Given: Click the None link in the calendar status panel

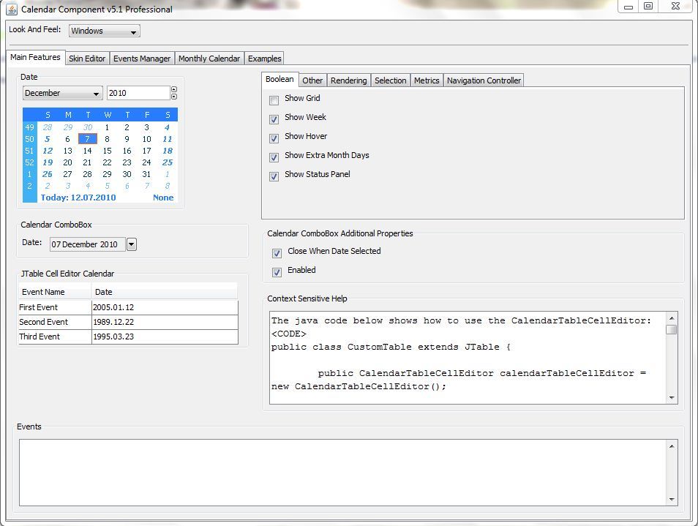Looking at the screenshot, I should 163,197.
